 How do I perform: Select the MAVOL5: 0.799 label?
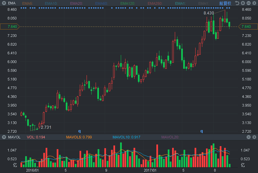79,137
